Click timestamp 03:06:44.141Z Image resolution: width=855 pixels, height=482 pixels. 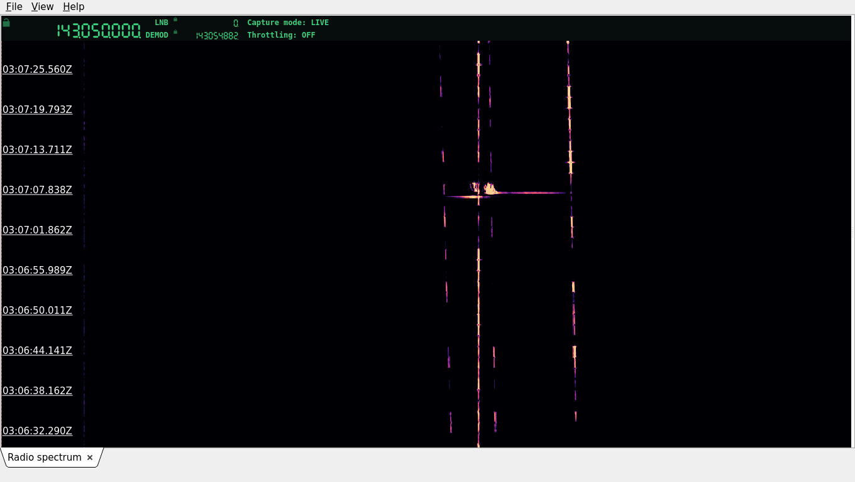37,350
